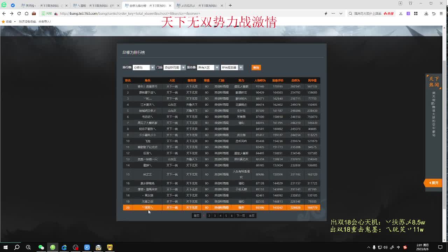Click the search magnifier in search box
The width and height of the screenshot is (448, 252).
pyautogui.click(x=350, y=14)
